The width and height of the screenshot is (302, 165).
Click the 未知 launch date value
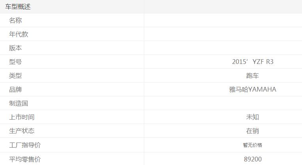click(x=253, y=117)
